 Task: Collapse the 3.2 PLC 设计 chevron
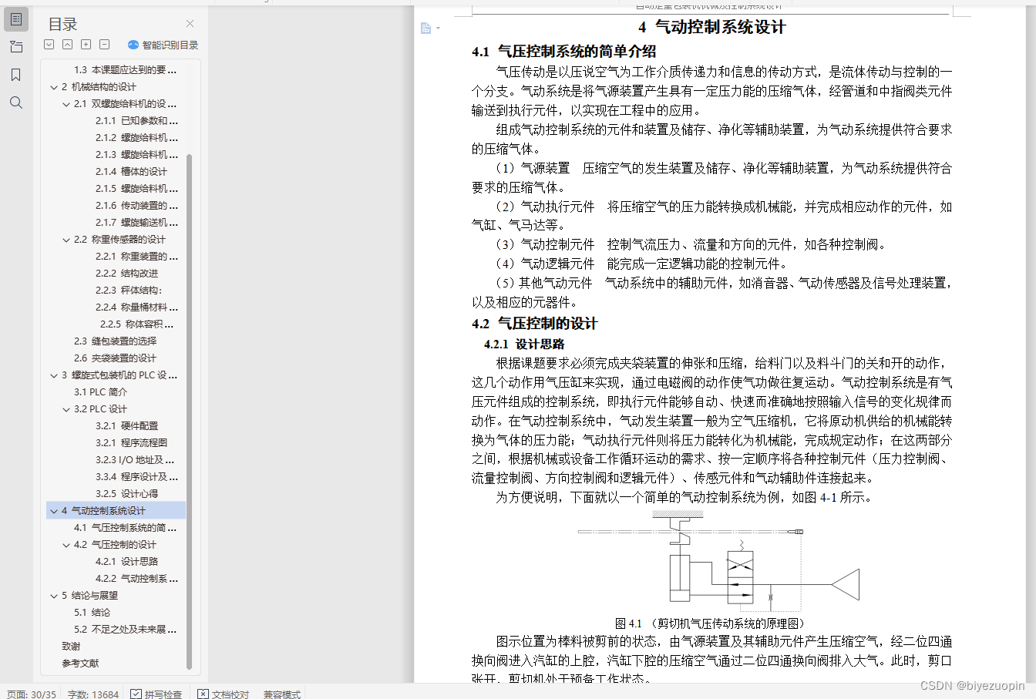pyautogui.click(x=66, y=408)
